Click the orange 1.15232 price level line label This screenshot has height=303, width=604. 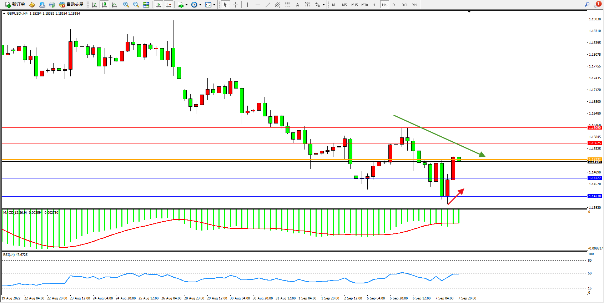[594, 159]
